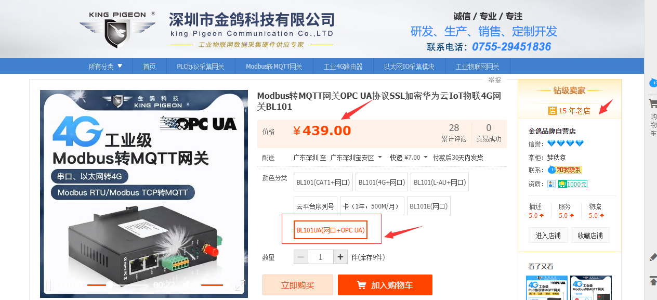Click 立即购买 button
657x300 pixels.
[x=298, y=285]
